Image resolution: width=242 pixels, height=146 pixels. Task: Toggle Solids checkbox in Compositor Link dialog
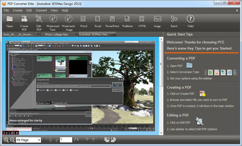pyautogui.click(x=56, y=90)
